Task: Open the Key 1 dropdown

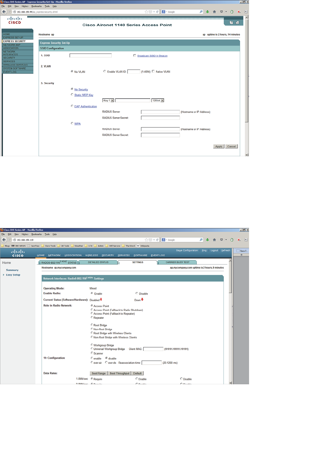Action: pyautogui.click(x=108, y=100)
